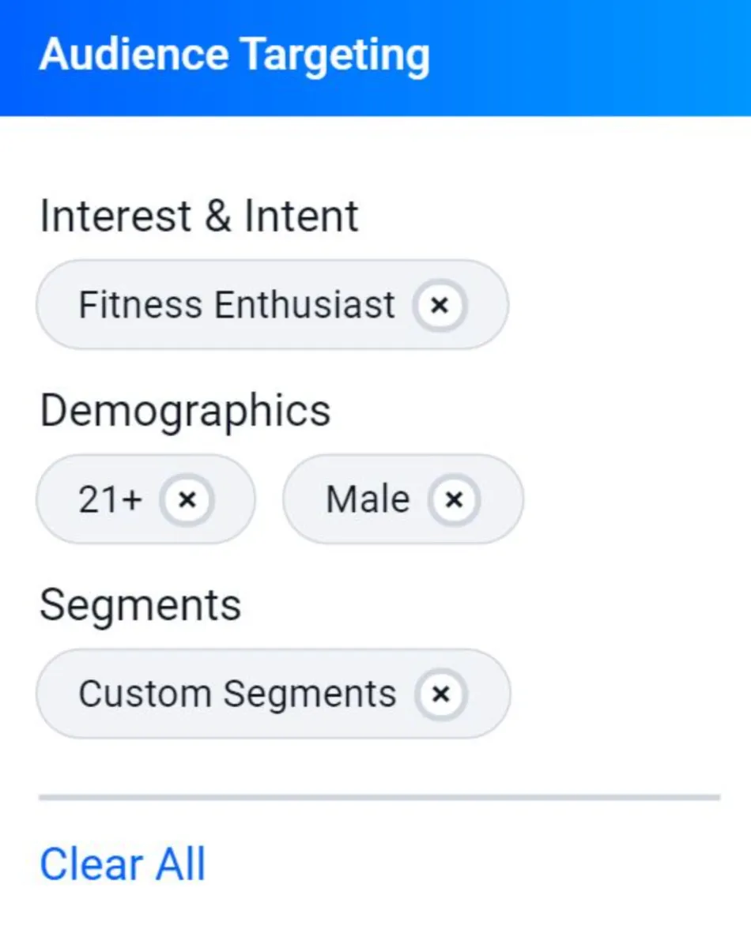Click the Interest & Intent section heading
This screenshot has width=751, height=948.
(199, 216)
